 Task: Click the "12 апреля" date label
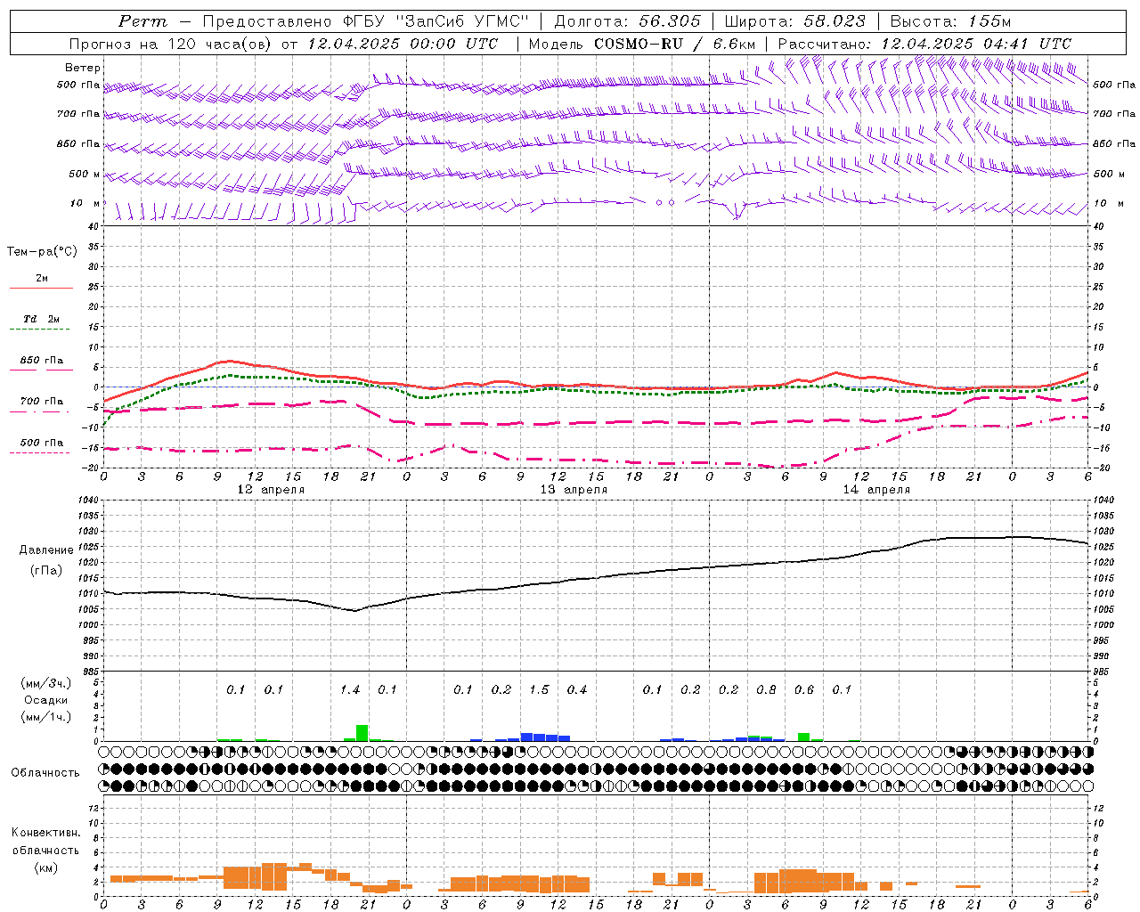[271, 490]
